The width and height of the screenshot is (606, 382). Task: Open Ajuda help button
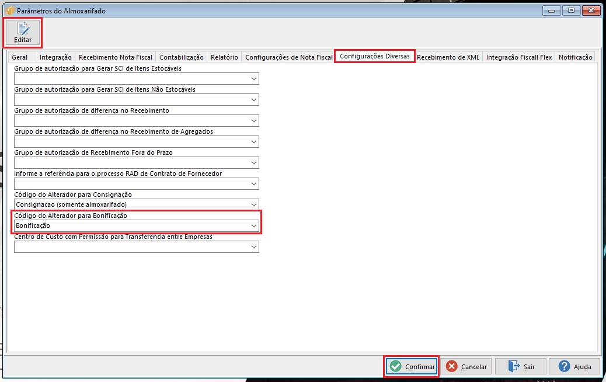pyautogui.click(x=574, y=366)
